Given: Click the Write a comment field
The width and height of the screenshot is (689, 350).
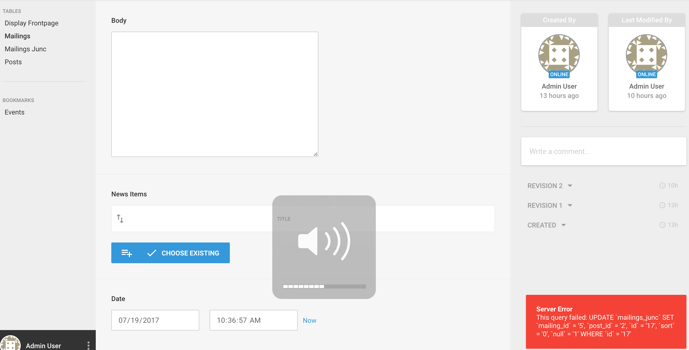Looking at the screenshot, I should (603, 151).
